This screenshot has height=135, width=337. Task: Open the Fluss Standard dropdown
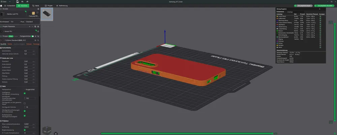coord(32,22)
